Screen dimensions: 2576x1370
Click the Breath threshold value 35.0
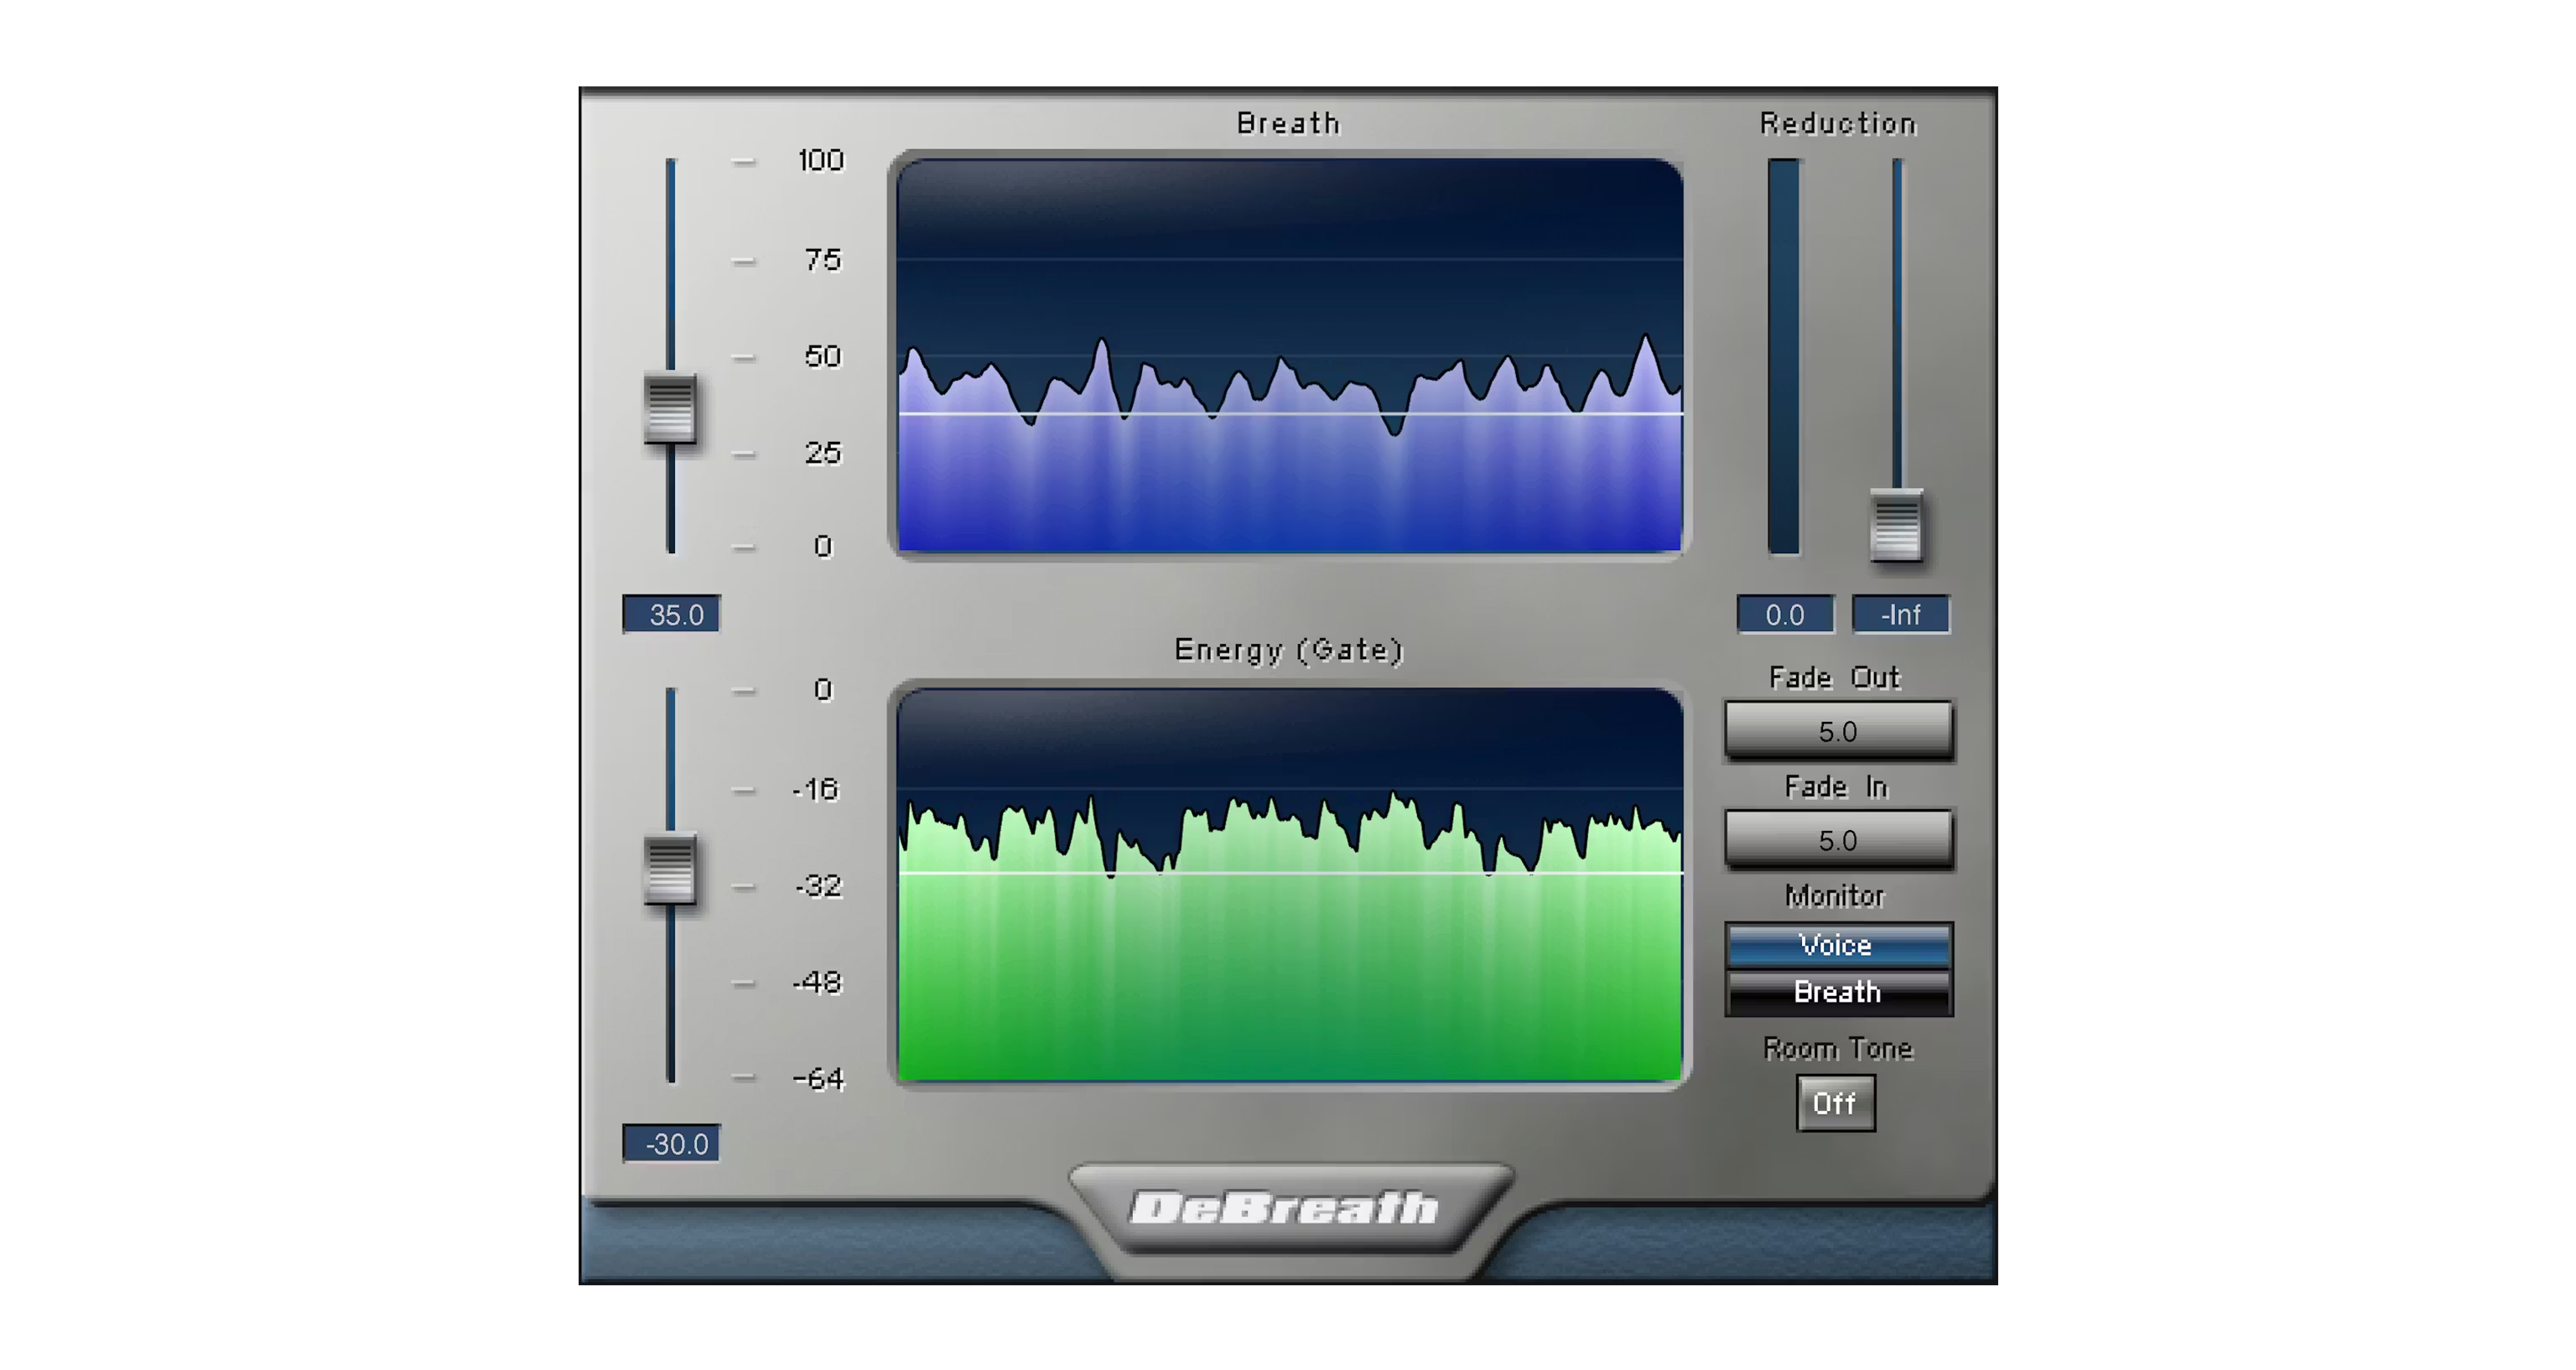tap(671, 614)
